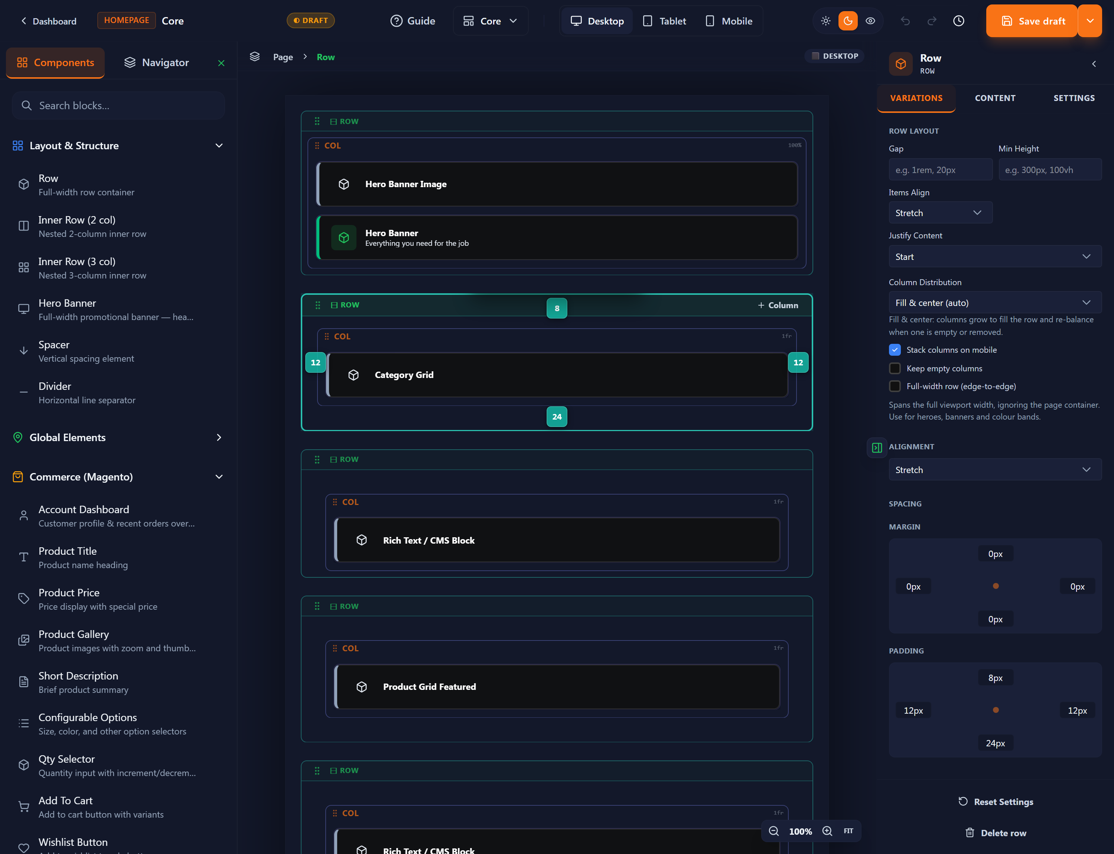Add a Column to selected row
Viewport: 1114px width, 854px height.
(778, 305)
